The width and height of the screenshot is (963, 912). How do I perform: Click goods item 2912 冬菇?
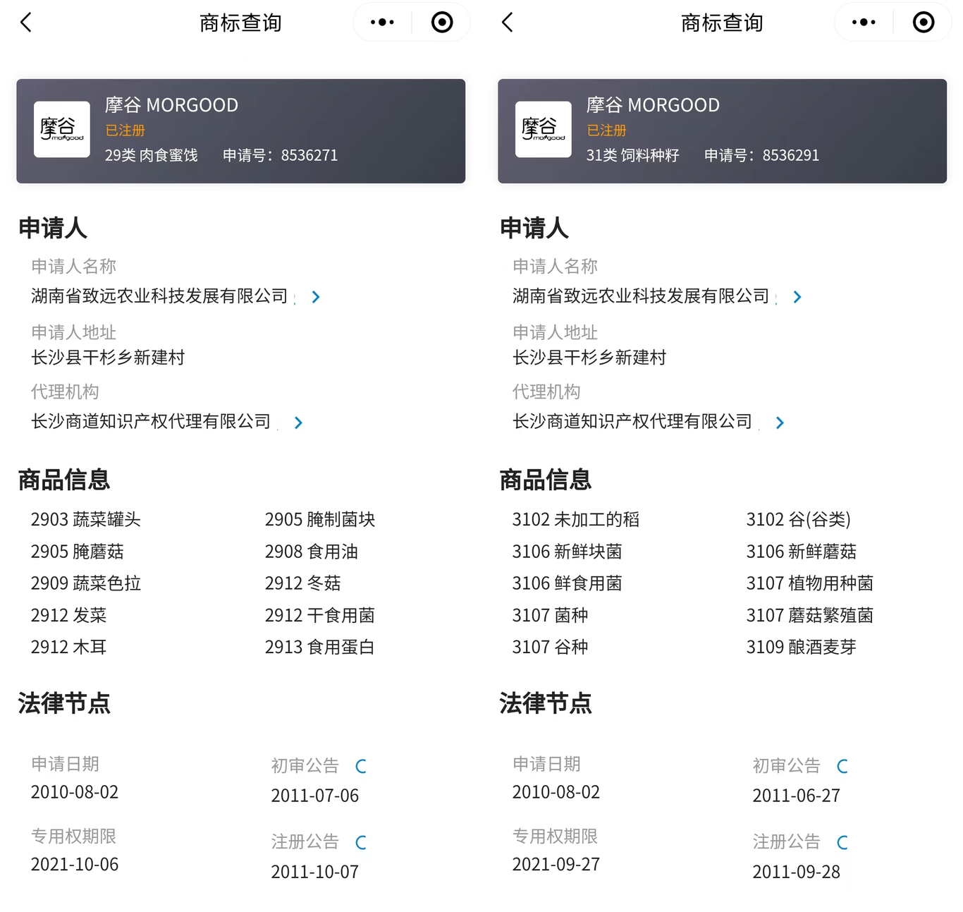pyautogui.click(x=303, y=583)
